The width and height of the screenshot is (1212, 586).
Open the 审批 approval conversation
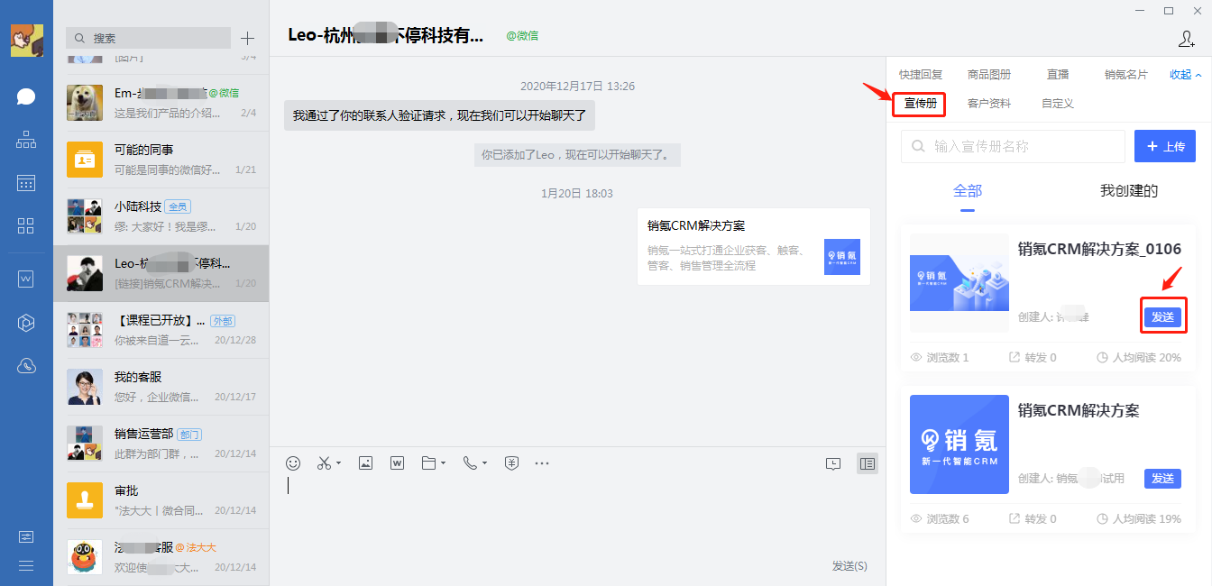pos(161,500)
